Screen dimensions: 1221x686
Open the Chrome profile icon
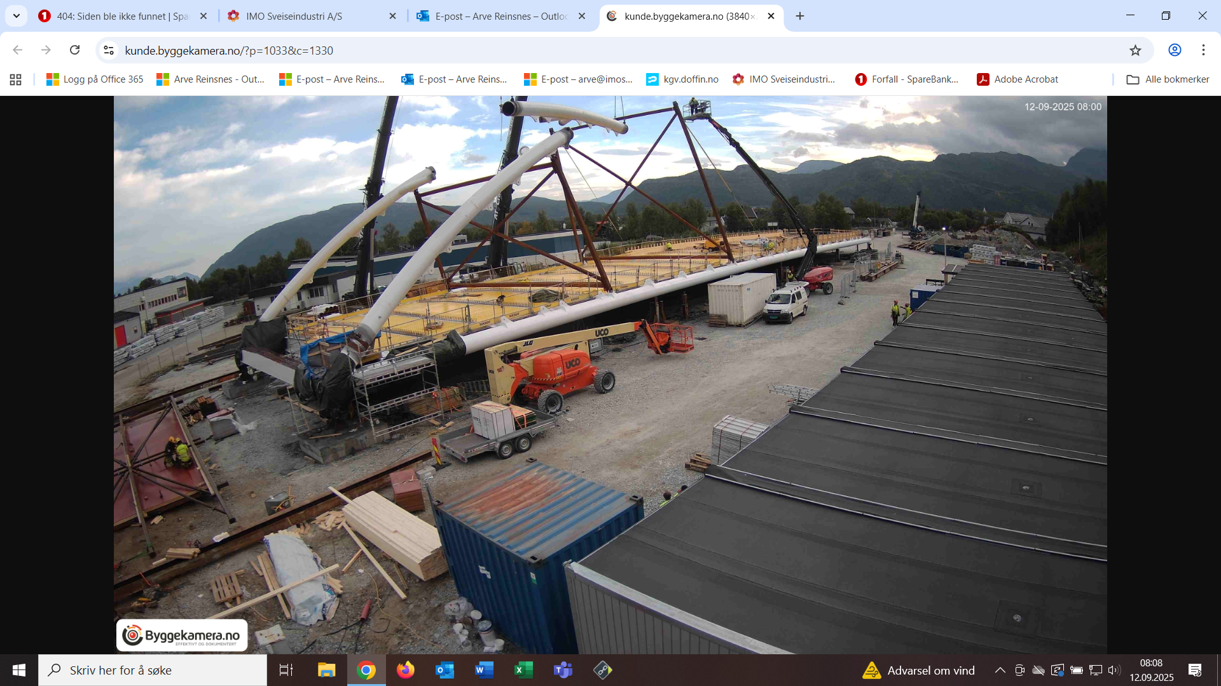click(1175, 50)
